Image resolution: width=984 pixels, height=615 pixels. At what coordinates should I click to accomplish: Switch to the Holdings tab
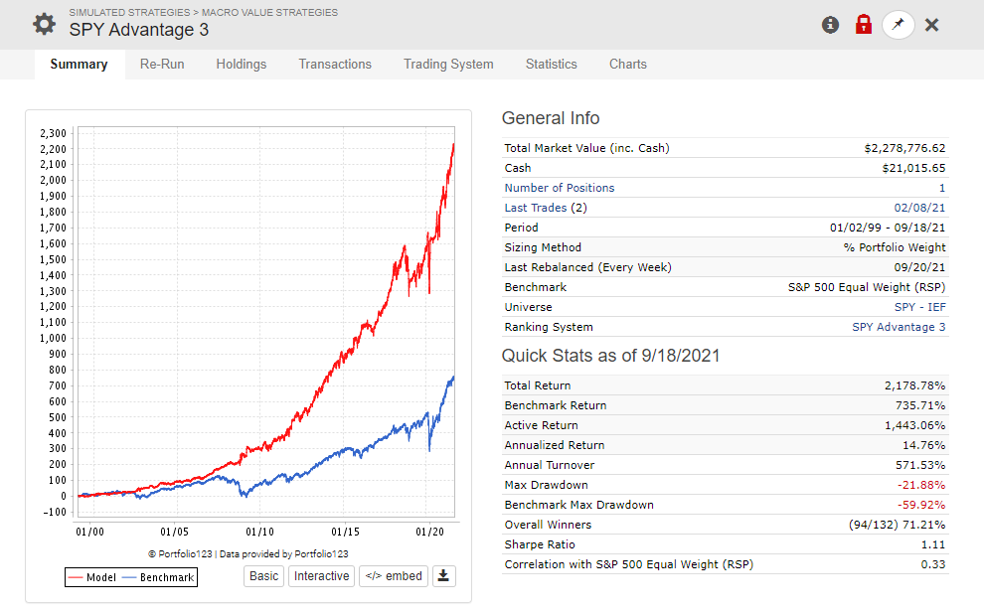(241, 64)
